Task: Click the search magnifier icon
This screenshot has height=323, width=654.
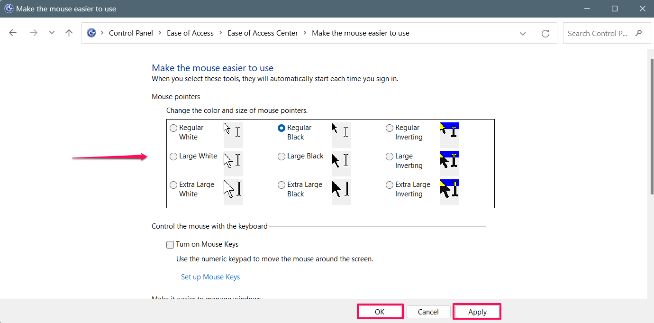Action: pyautogui.click(x=639, y=33)
